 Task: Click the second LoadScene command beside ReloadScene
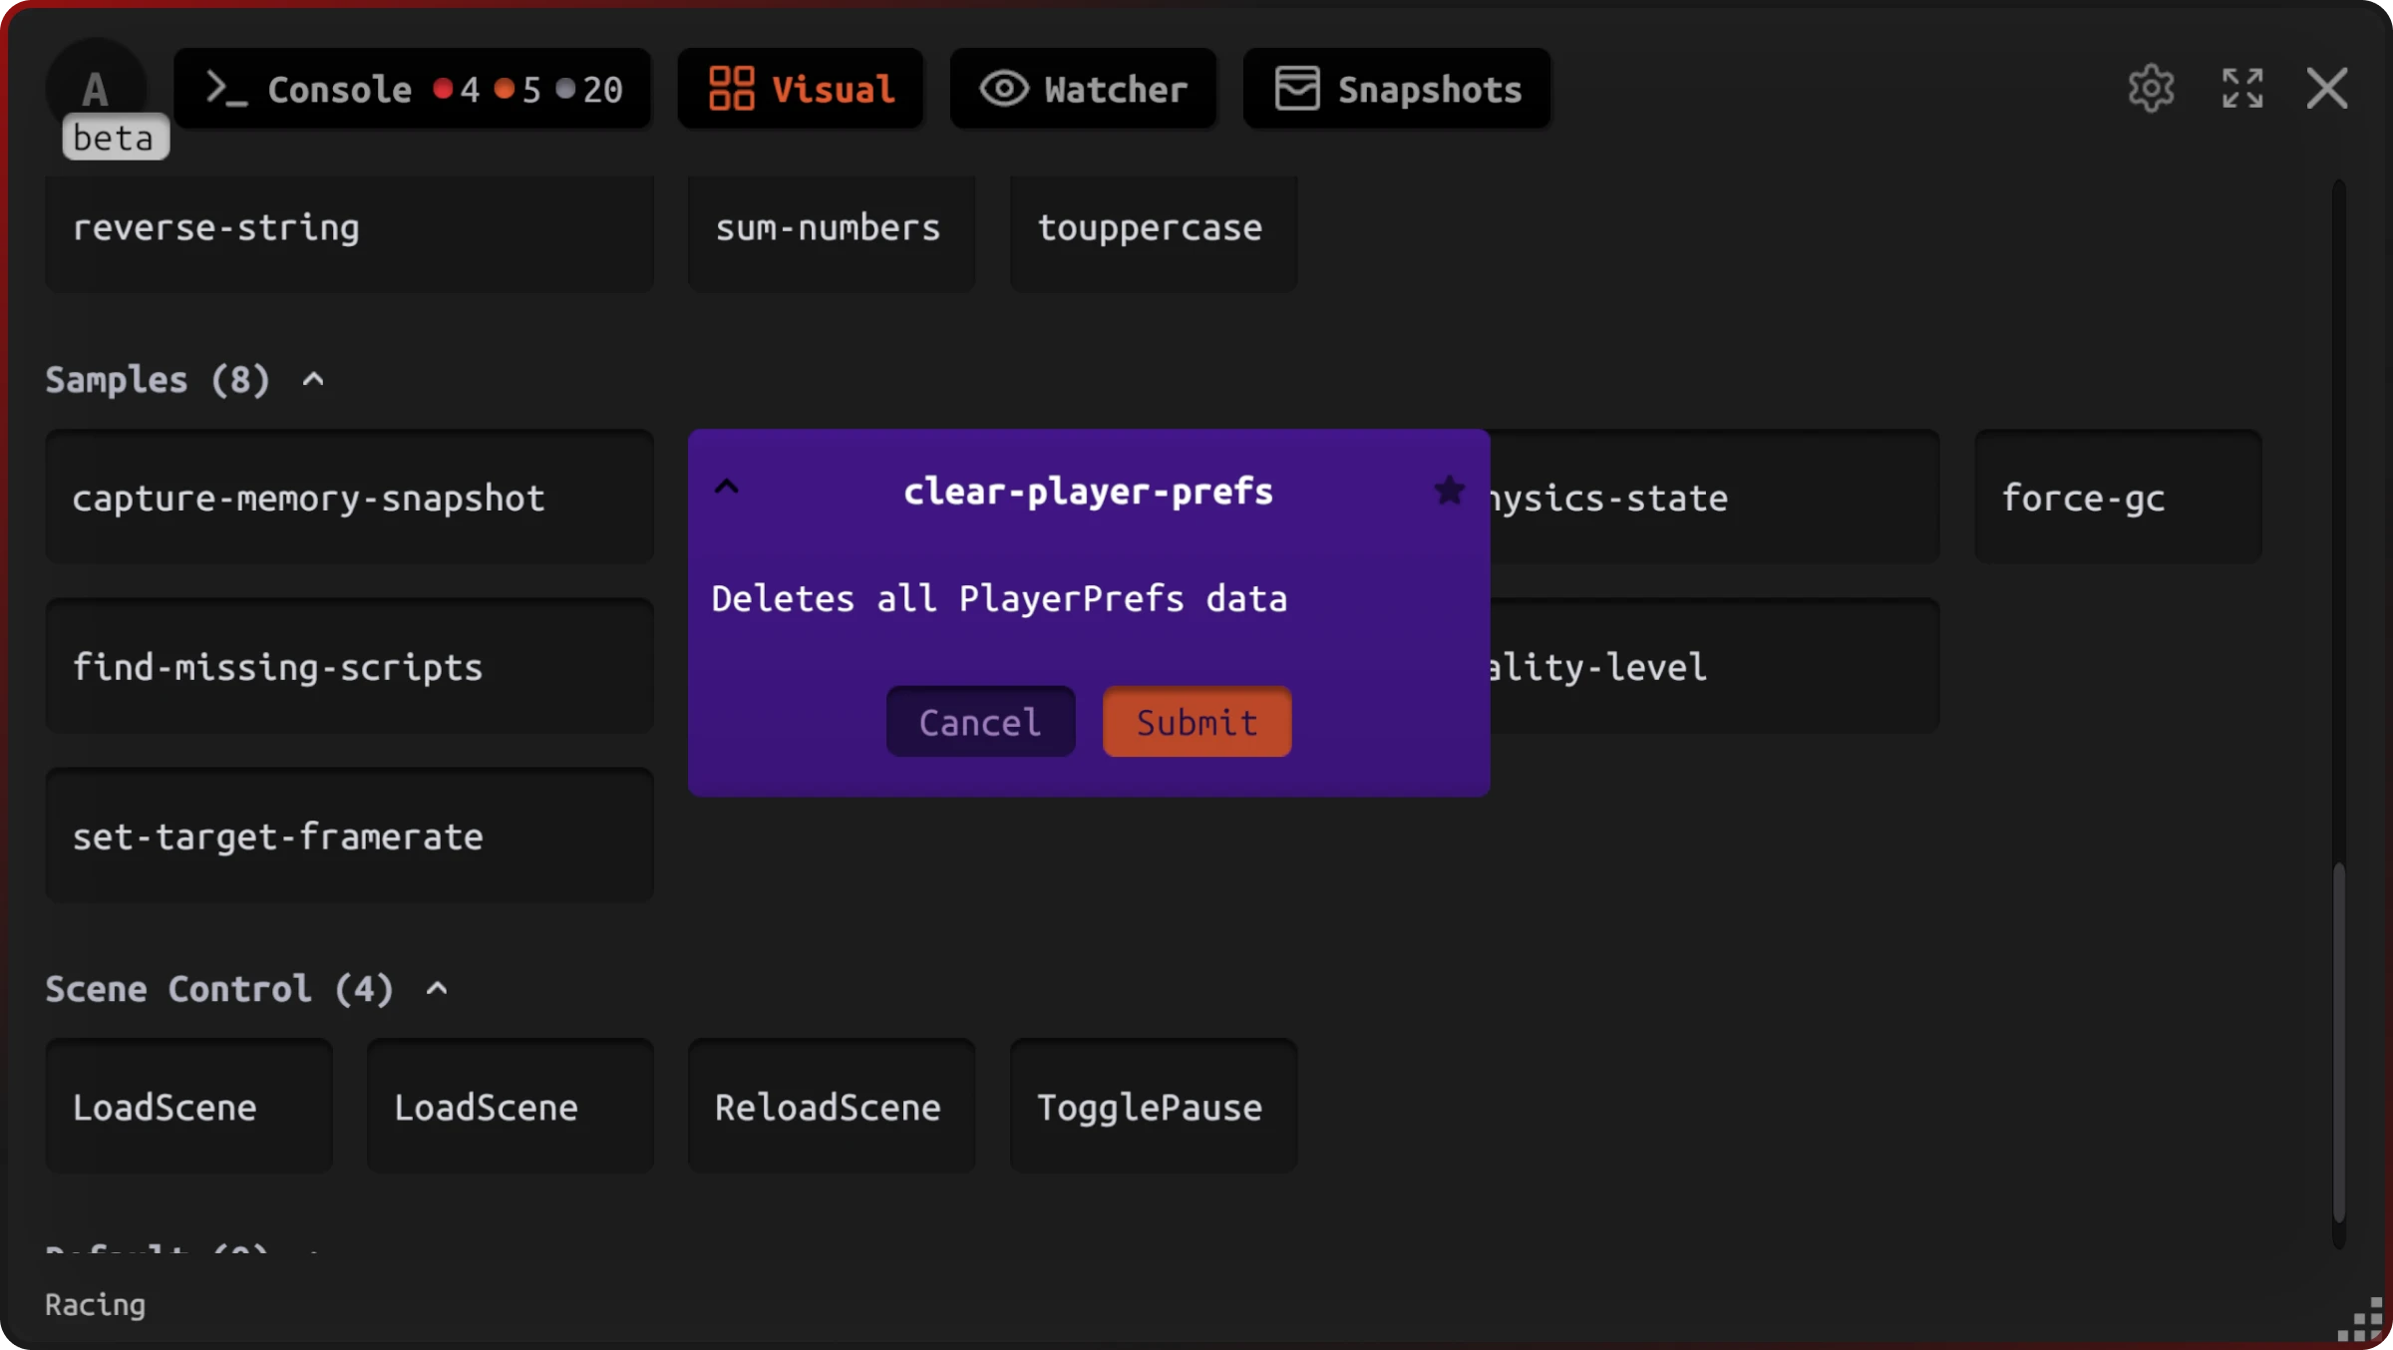511,1106
